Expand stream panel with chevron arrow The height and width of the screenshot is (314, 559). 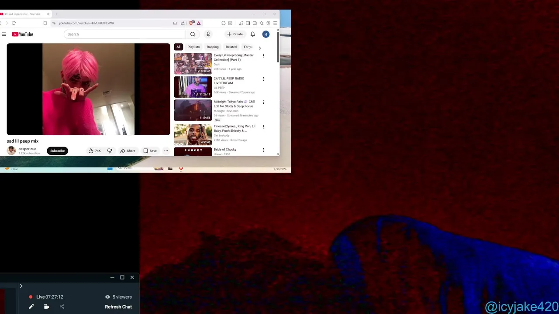point(21,286)
